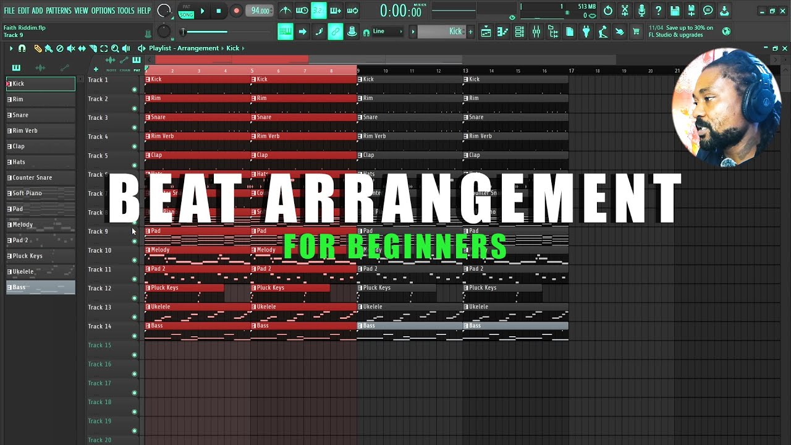Select the Slice tool in playlist toolbar
The image size is (791, 445).
(93, 48)
